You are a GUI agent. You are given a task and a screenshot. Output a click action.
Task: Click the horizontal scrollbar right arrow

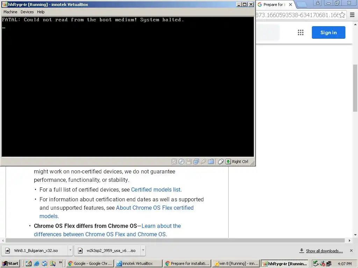350,241
